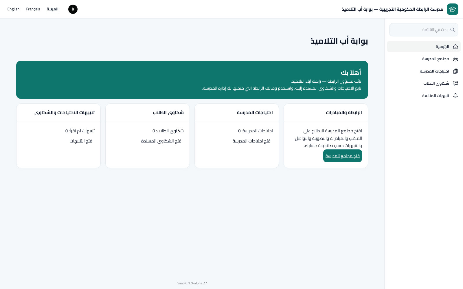Click the احتياجات المدرسة card heading
The width and height of the screenshot is (463, 289).
coord(255,112)
